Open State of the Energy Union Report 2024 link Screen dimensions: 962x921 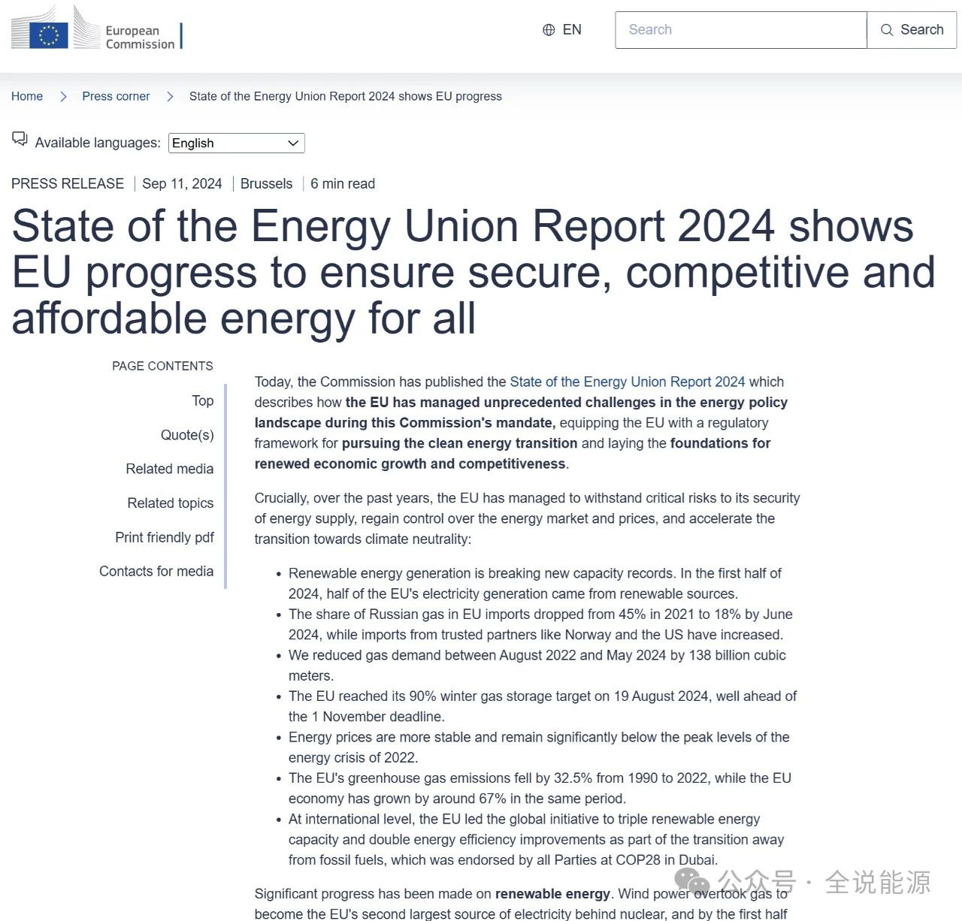coord(627,382)
